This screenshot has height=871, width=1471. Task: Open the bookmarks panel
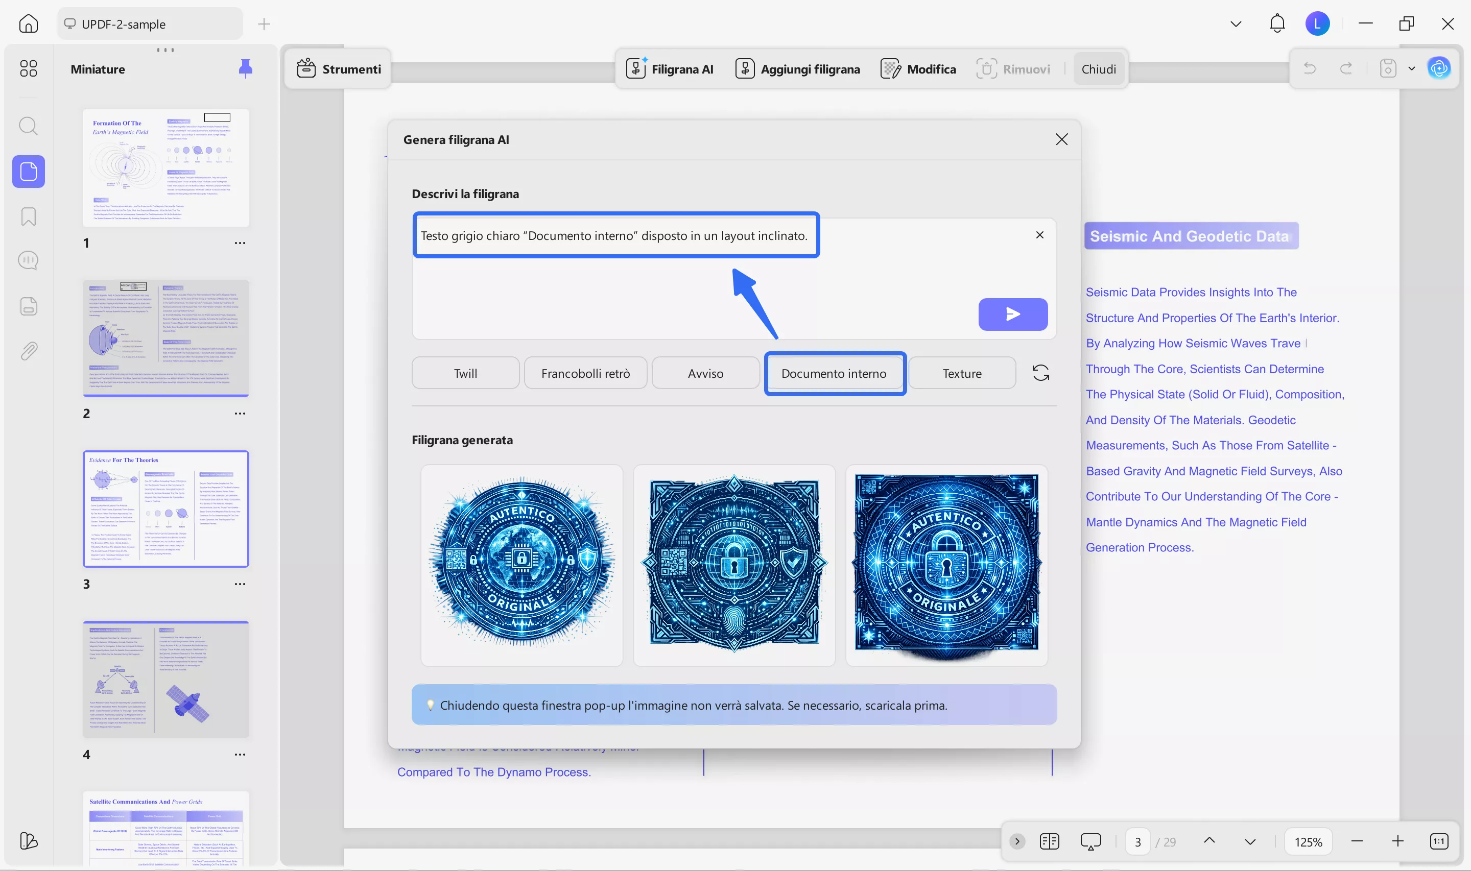[28, 216]
